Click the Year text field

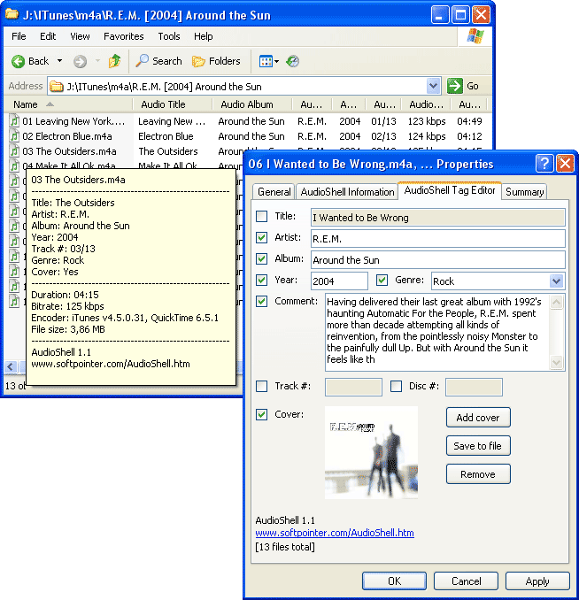tap(339, 281)
